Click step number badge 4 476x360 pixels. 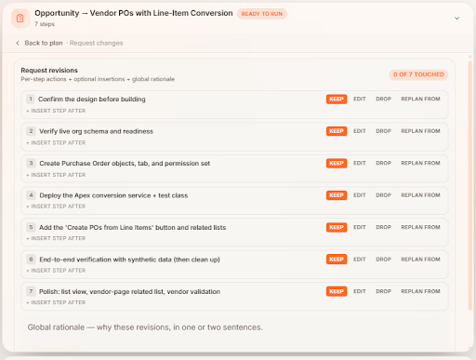(x=31, y=195)
